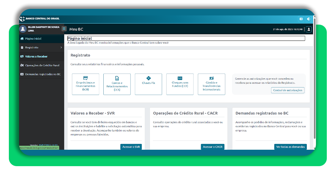Open Contas e Relacionamentos (CCS) tile
Screen dimensions: 336x176
click(117, 84)
